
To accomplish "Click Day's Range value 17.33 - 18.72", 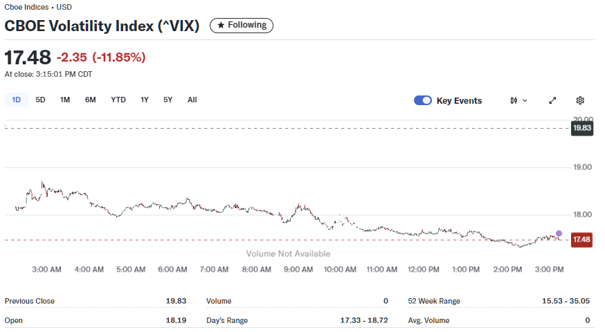I will [364, 320].
